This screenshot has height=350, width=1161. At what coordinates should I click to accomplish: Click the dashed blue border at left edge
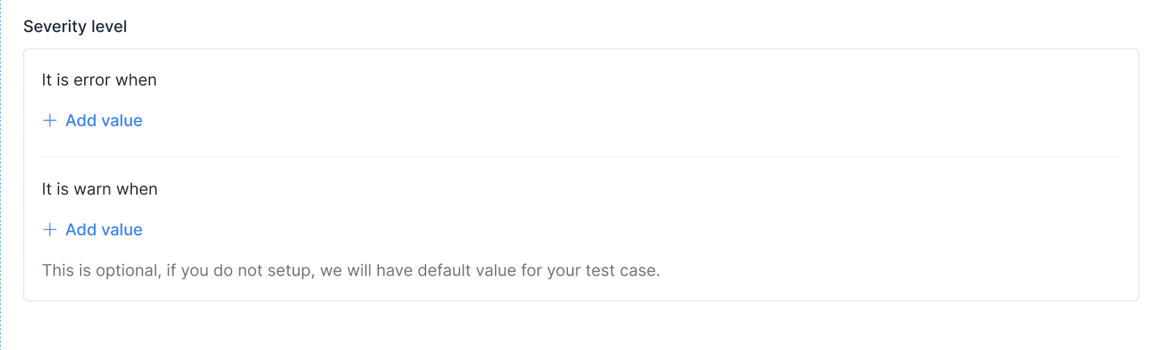(x=1, y=174)
